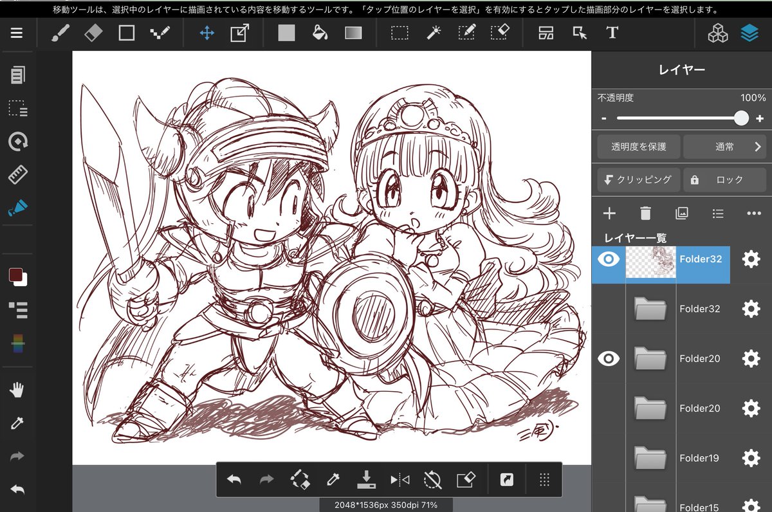Screen dimensions: 772x512
Task: Select the rectangular selection tool
Action: [x=400, y=33]
